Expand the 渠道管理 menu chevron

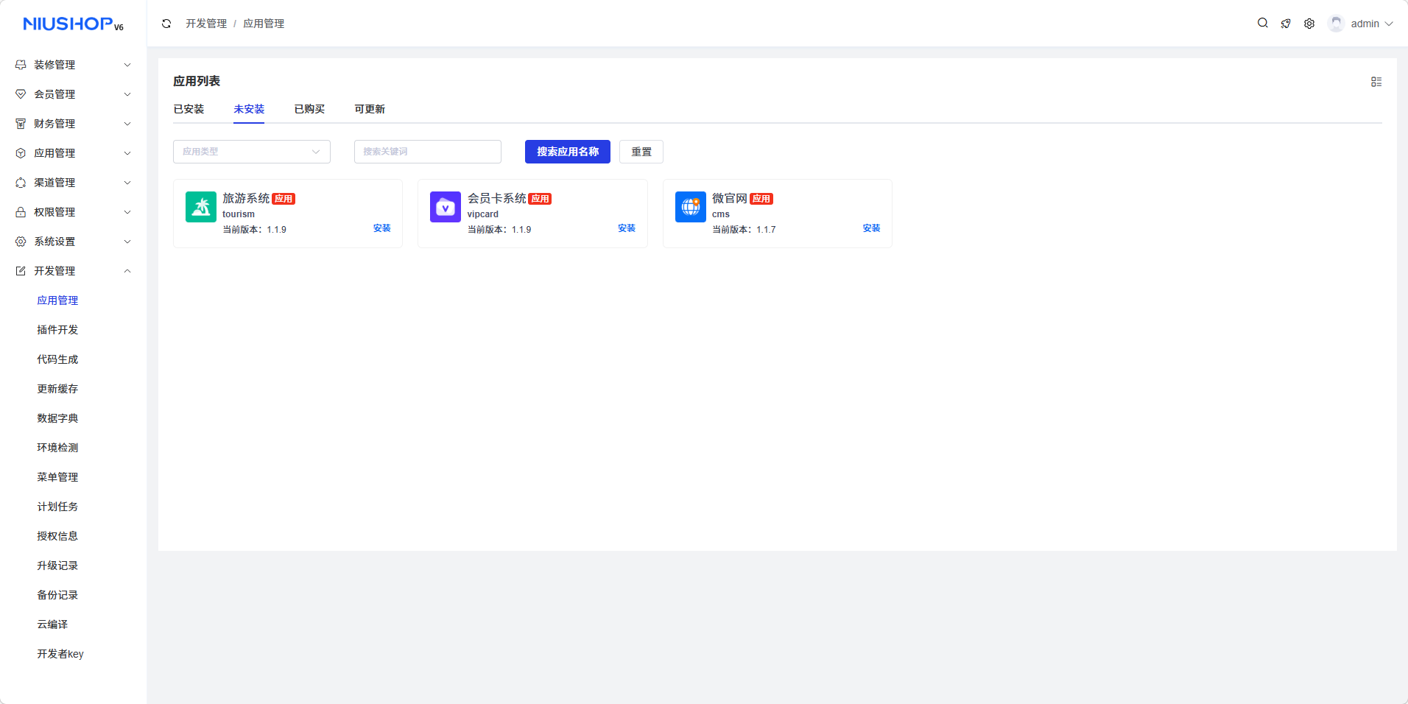127,183
